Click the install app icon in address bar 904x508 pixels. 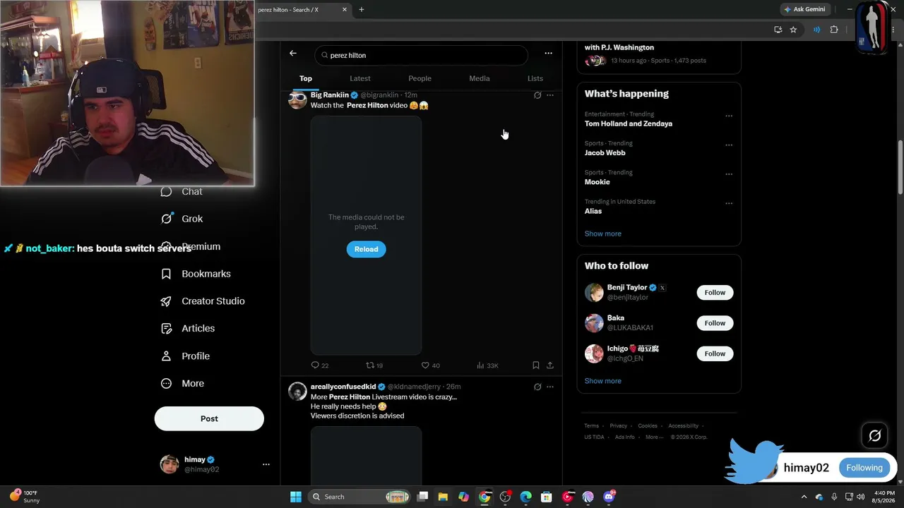[x=778, y=30]
